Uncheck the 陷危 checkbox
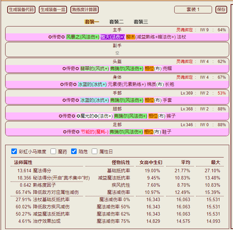This screenshot has width=233, height=230. click(x=74, y=151)
